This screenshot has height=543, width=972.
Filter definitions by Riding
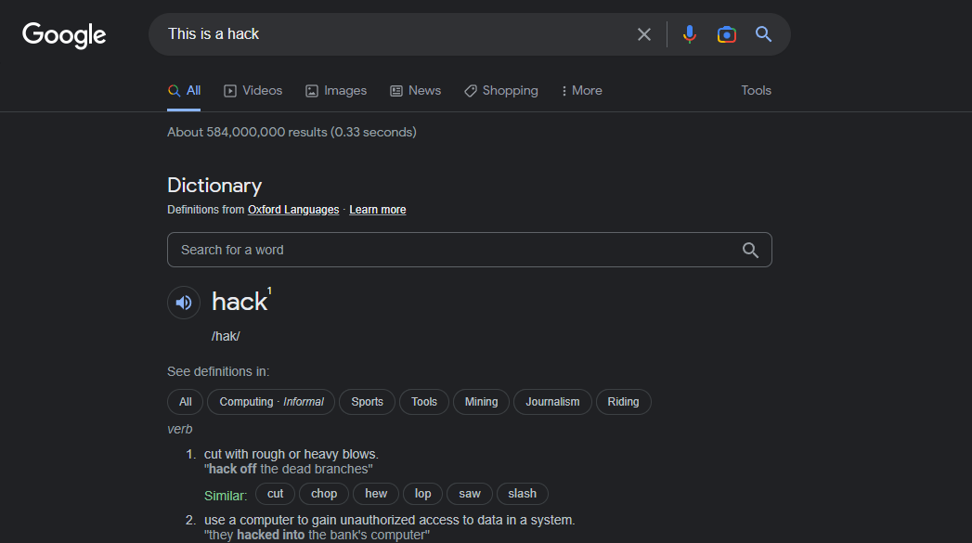(623, 402)
